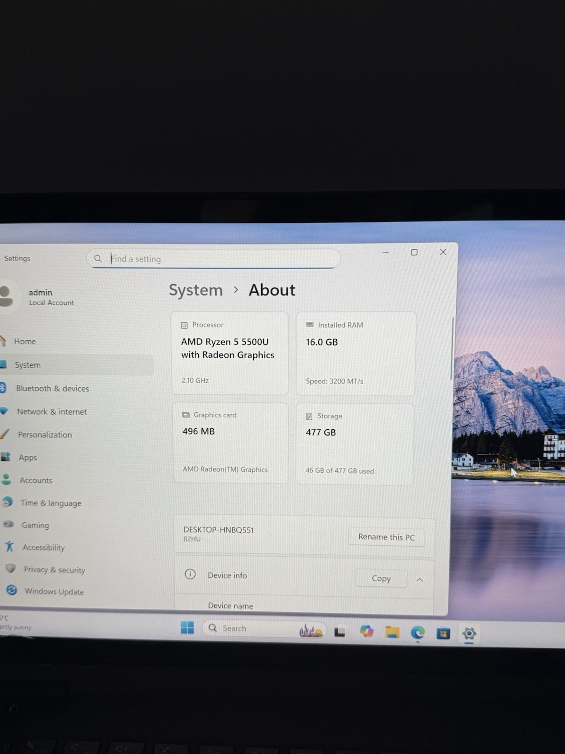Click the '46 GB of 477 GB used' text
Screen dimensions: 565x754
click(339, 471)
